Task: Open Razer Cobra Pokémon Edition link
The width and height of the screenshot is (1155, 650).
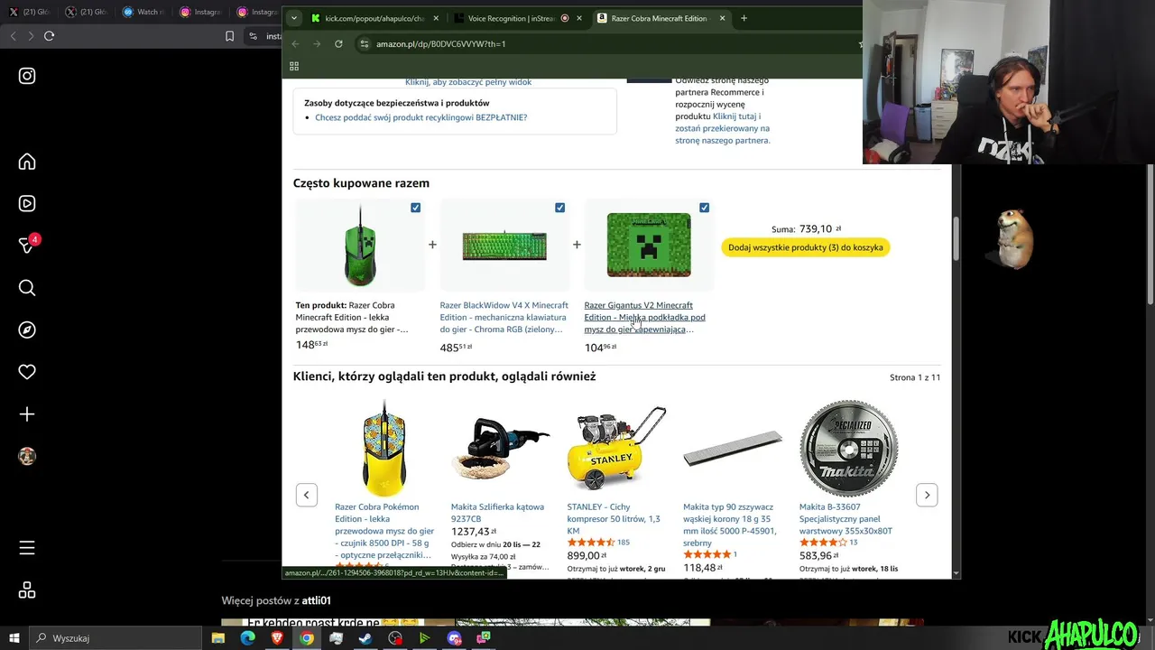Action: point(384,531)
